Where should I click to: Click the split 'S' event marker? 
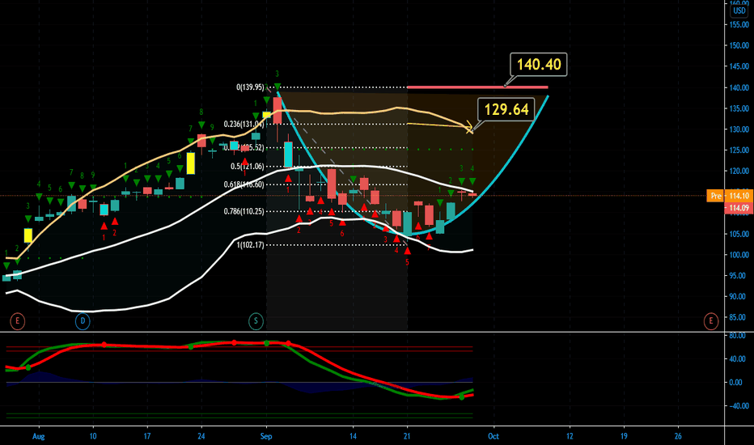pos(256,321)
